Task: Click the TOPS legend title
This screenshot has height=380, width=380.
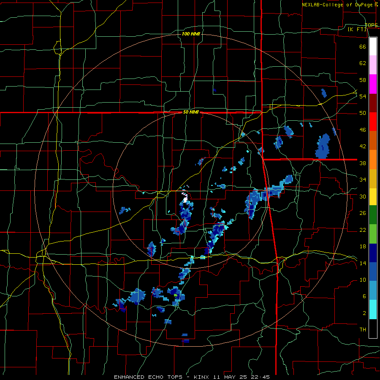Action: point(371,25)
